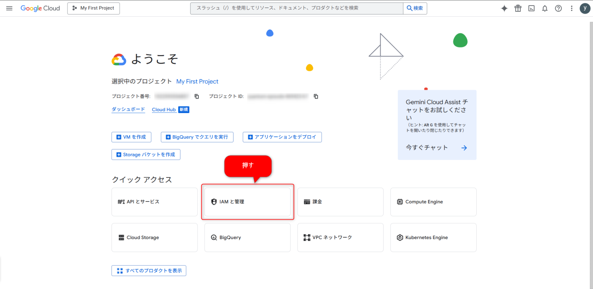Copy the project ID to clipboard
This screenshot has height=289, width=593.
[x=316, y=96]
